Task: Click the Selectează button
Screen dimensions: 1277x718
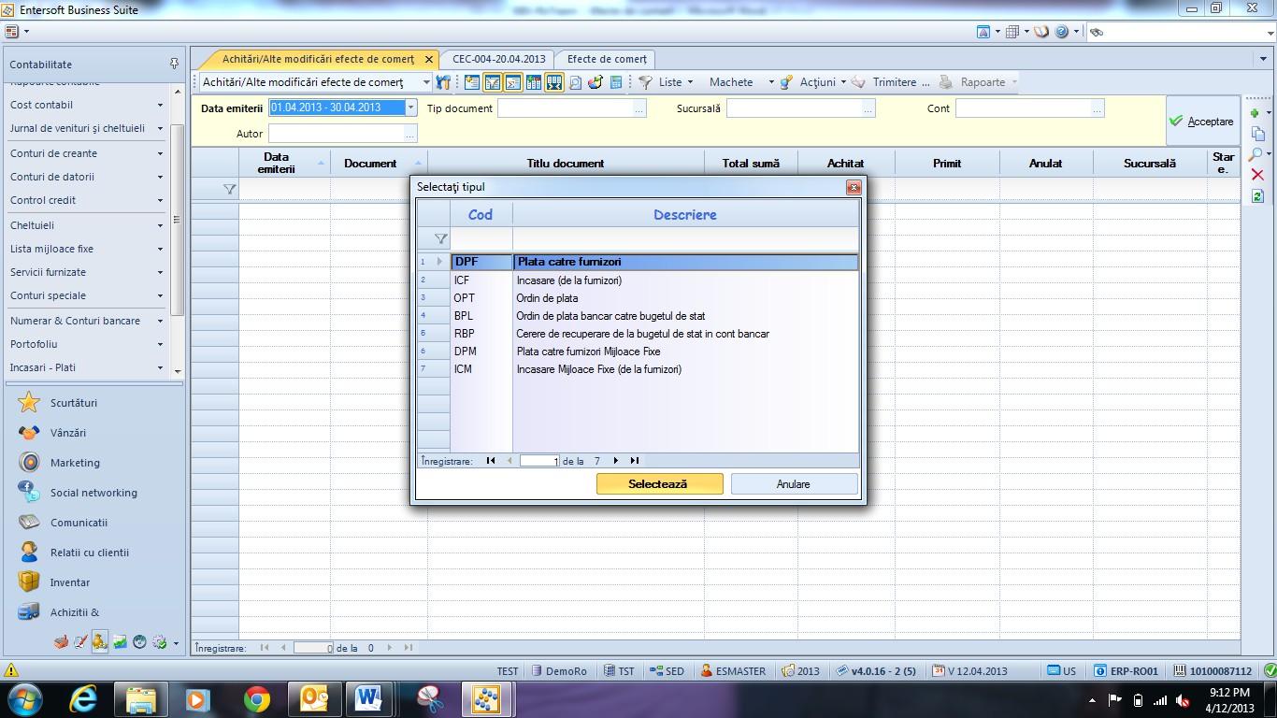Action: pyautogui.click(x=660, y=484)
